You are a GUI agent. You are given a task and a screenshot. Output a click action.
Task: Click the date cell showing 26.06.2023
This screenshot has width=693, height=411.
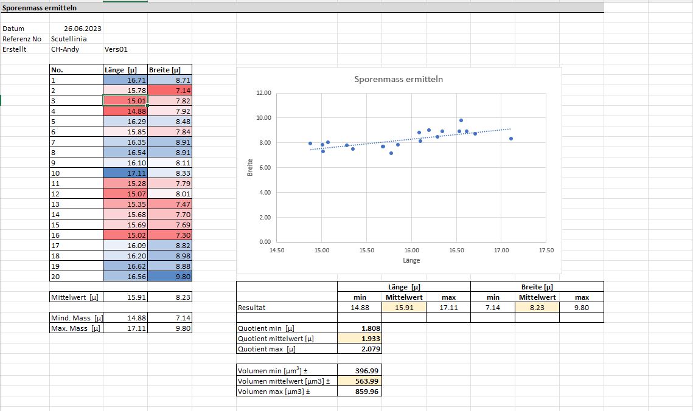coord(82,29)
